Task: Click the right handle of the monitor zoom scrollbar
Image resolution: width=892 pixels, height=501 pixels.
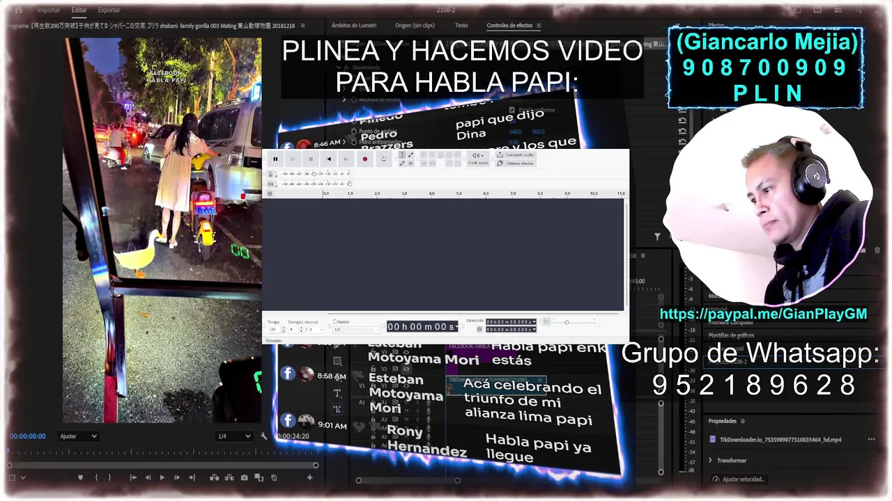Action: 316,465
